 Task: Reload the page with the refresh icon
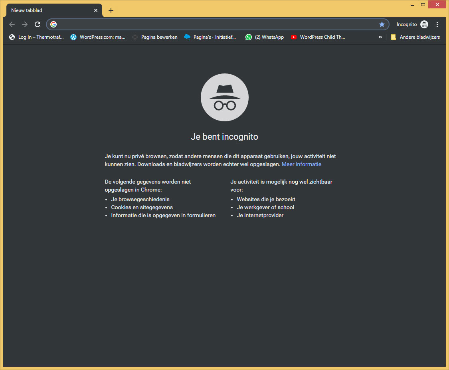pyautogui.click(x=38, y=24)
